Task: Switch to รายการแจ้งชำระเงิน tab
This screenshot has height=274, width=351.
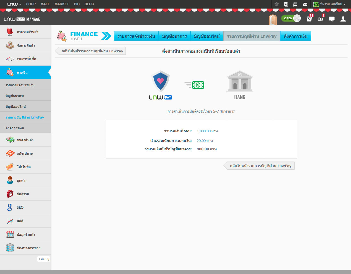Action: point(136,36)
